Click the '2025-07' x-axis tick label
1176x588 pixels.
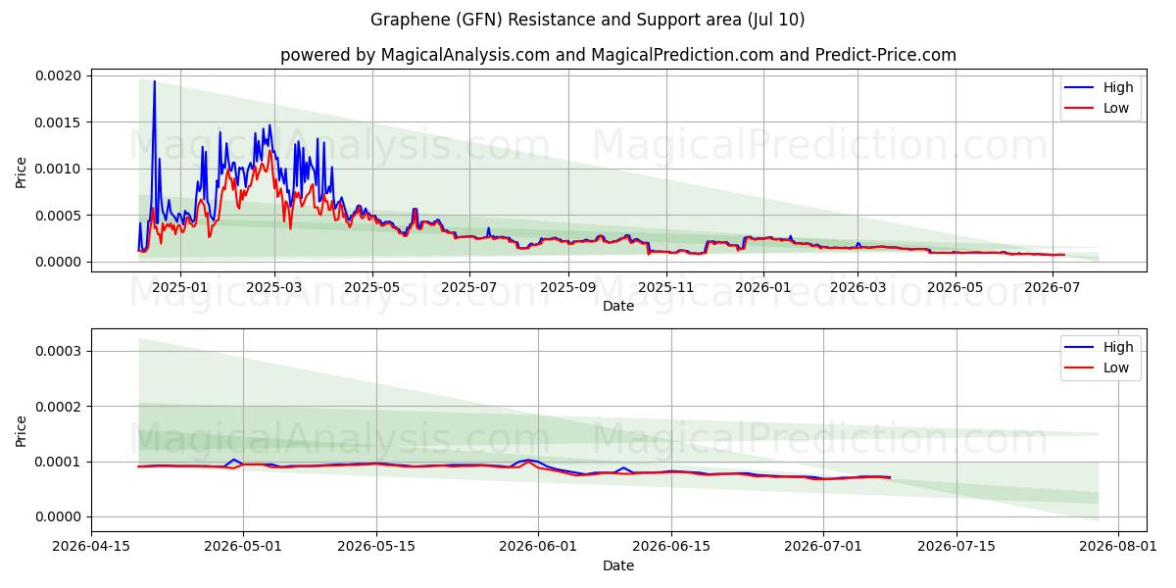(469, 287)
